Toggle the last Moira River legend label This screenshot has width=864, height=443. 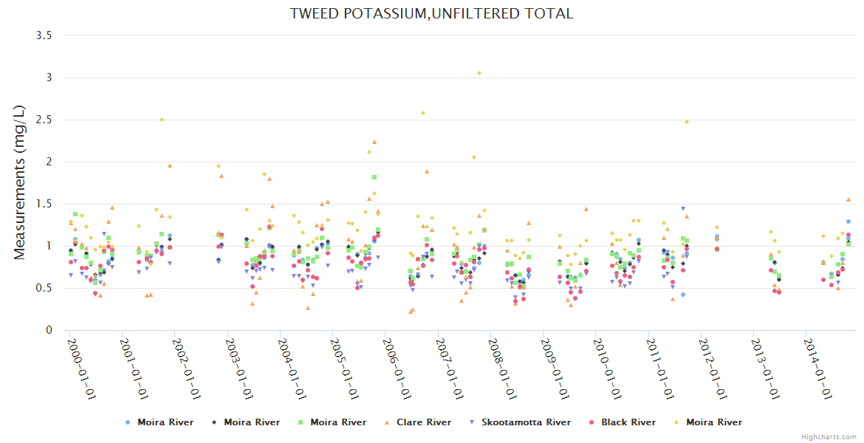pyautogui.click(x=714, y=422)
